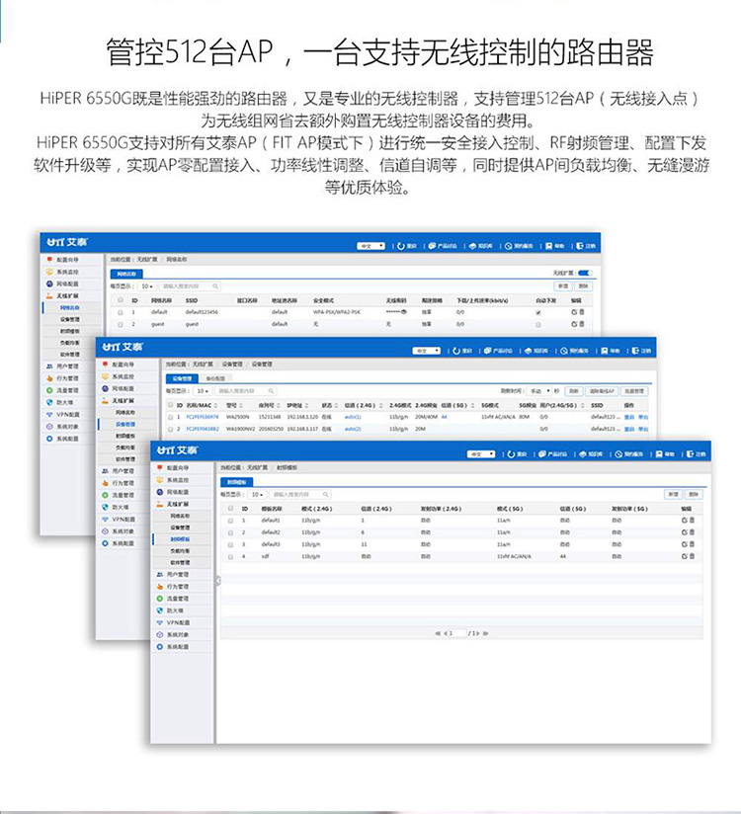Toggle the 无线扩展 switch in back window
Screen dimensions: 741x814
pyautogui.click(x=585, y=273)
